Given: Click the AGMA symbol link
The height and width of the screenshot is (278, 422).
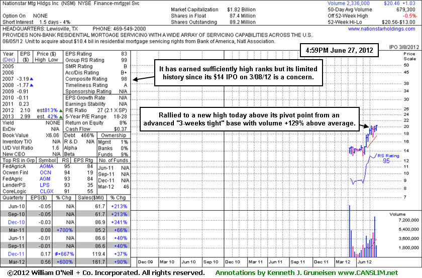Looking at the screenshot, I should tap(46, 167).
